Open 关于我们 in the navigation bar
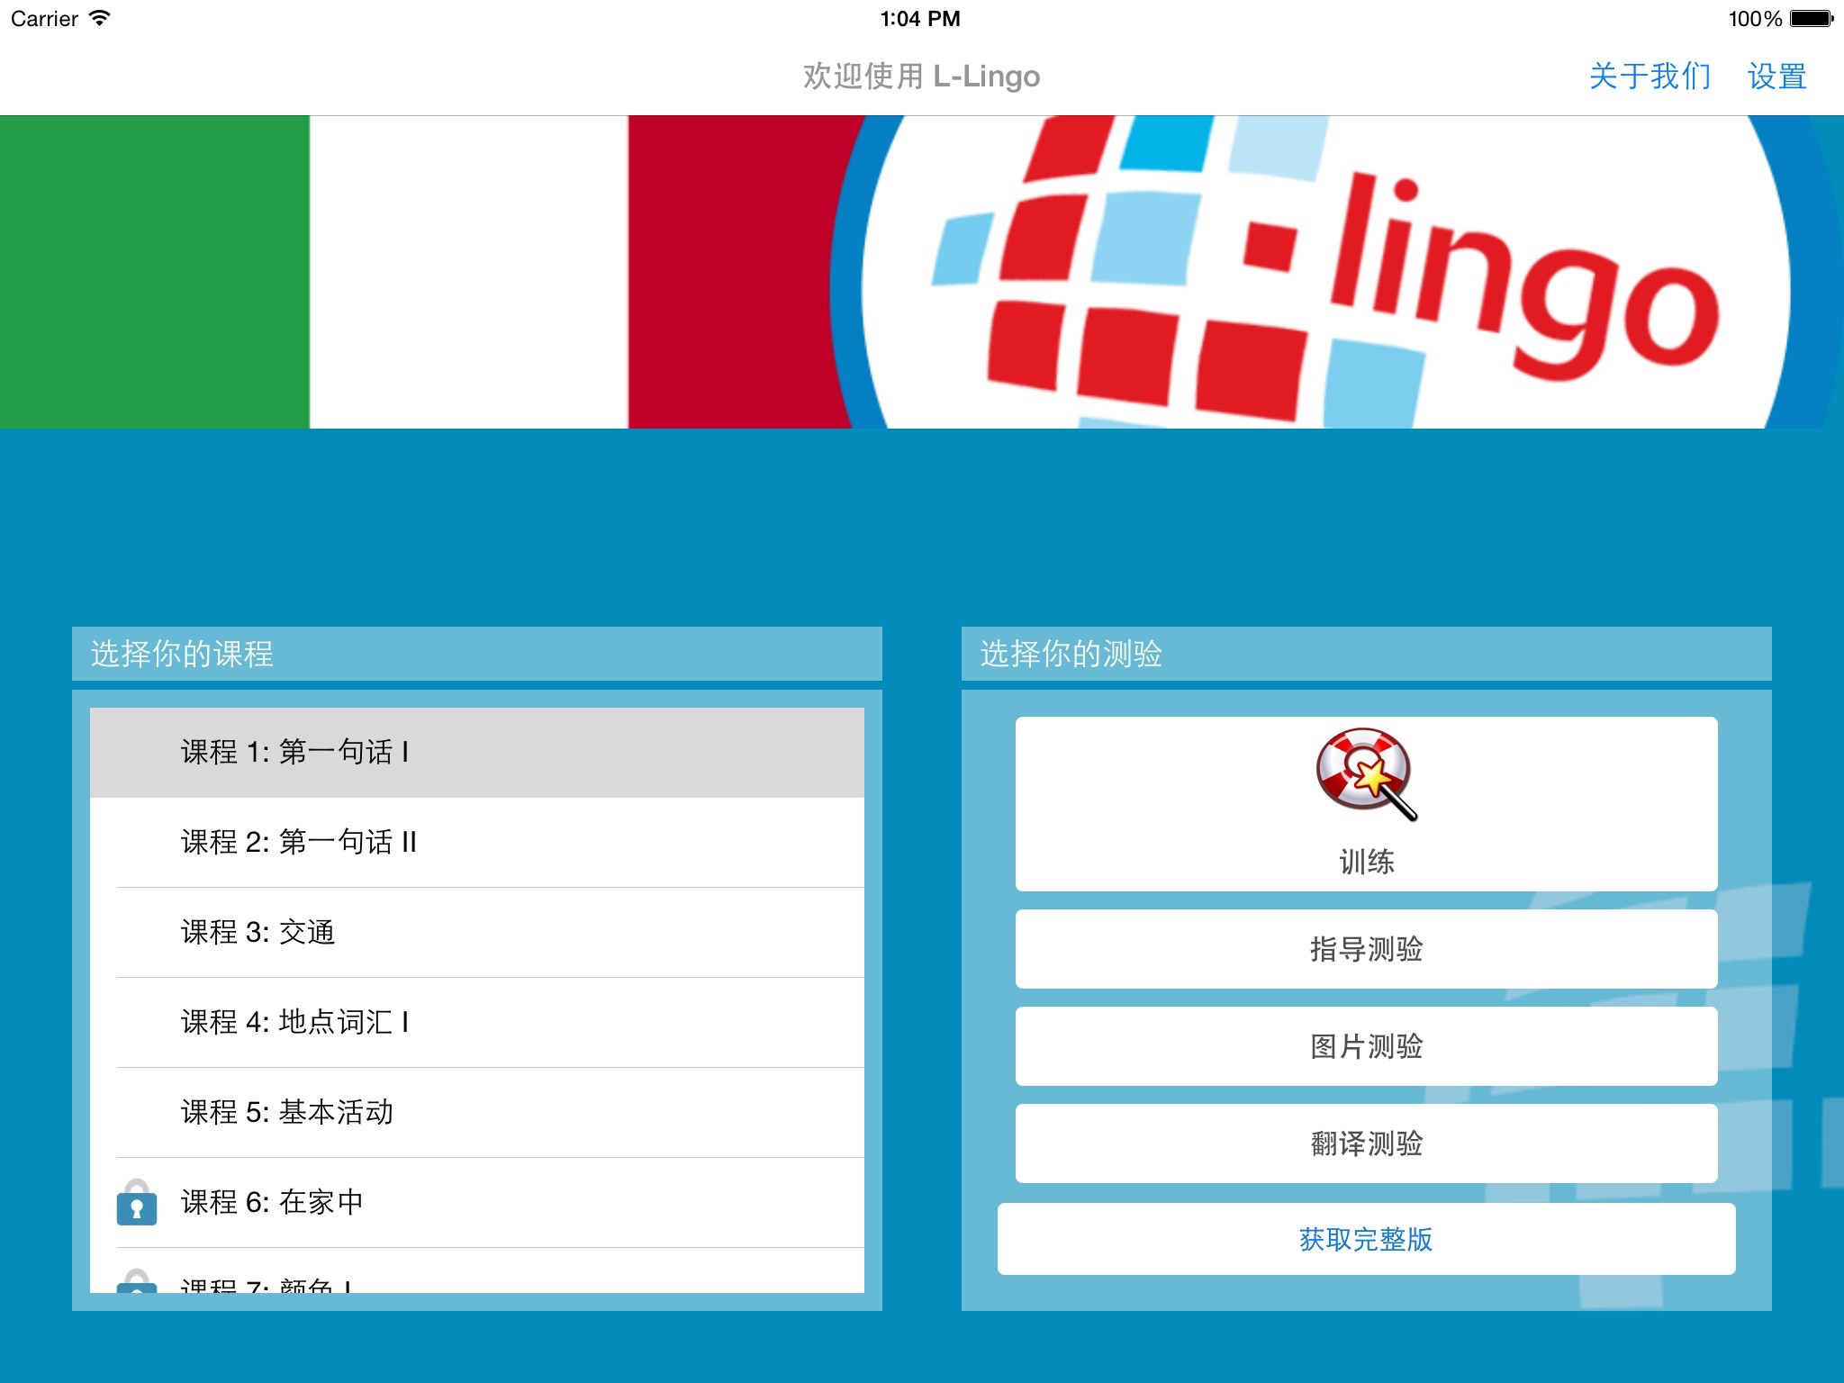 click(1650, 77)
